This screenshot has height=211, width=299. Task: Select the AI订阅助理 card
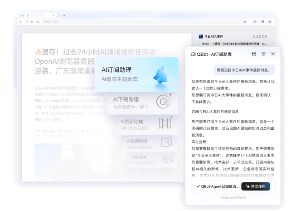tap(136, 74)
